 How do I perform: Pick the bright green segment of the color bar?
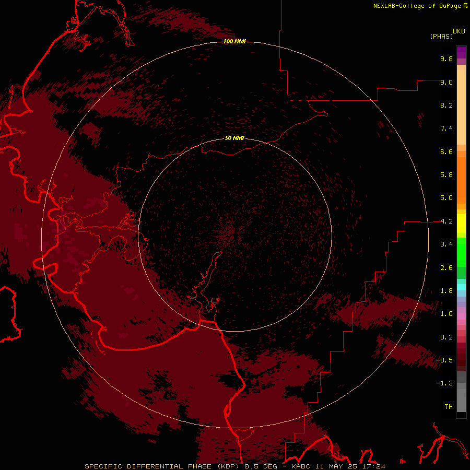tap(461, 252)
